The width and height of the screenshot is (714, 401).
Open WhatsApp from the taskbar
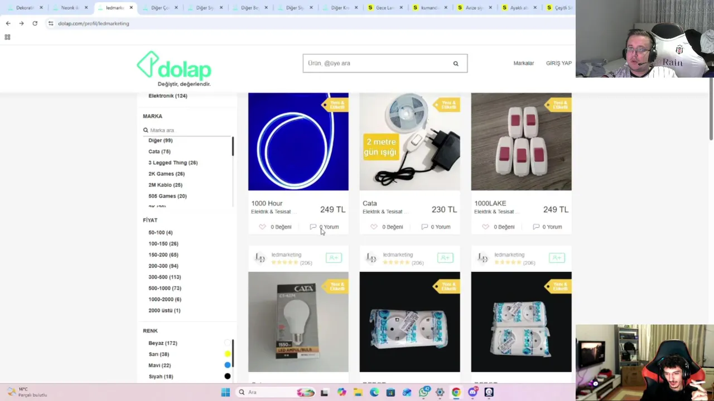[x=424, y=392]
